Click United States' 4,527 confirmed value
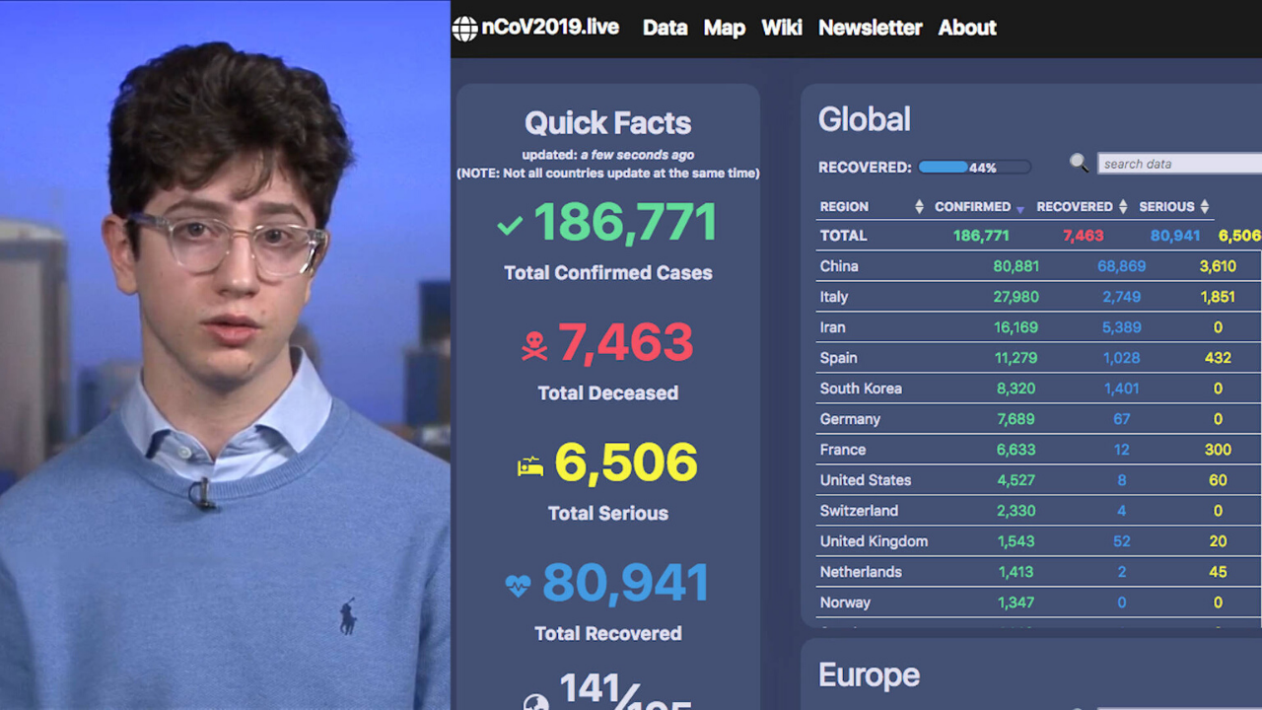Viewport: 1262px width, 710px height. tap(1017, 480)
